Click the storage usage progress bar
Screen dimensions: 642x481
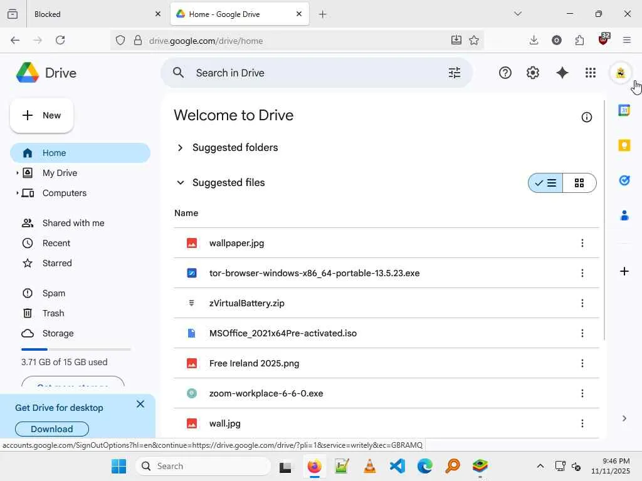pos(76,349)
